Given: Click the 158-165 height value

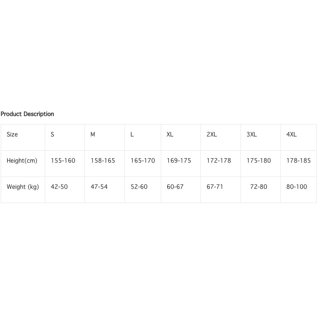Looking at the screenshot, I should [x=103, y=161].
